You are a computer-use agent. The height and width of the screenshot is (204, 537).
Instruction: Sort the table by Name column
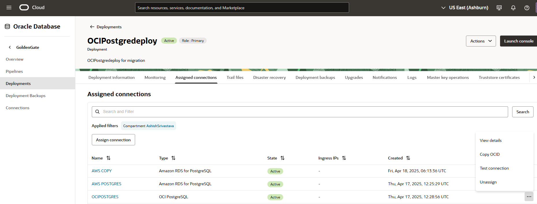coord(108,158)
